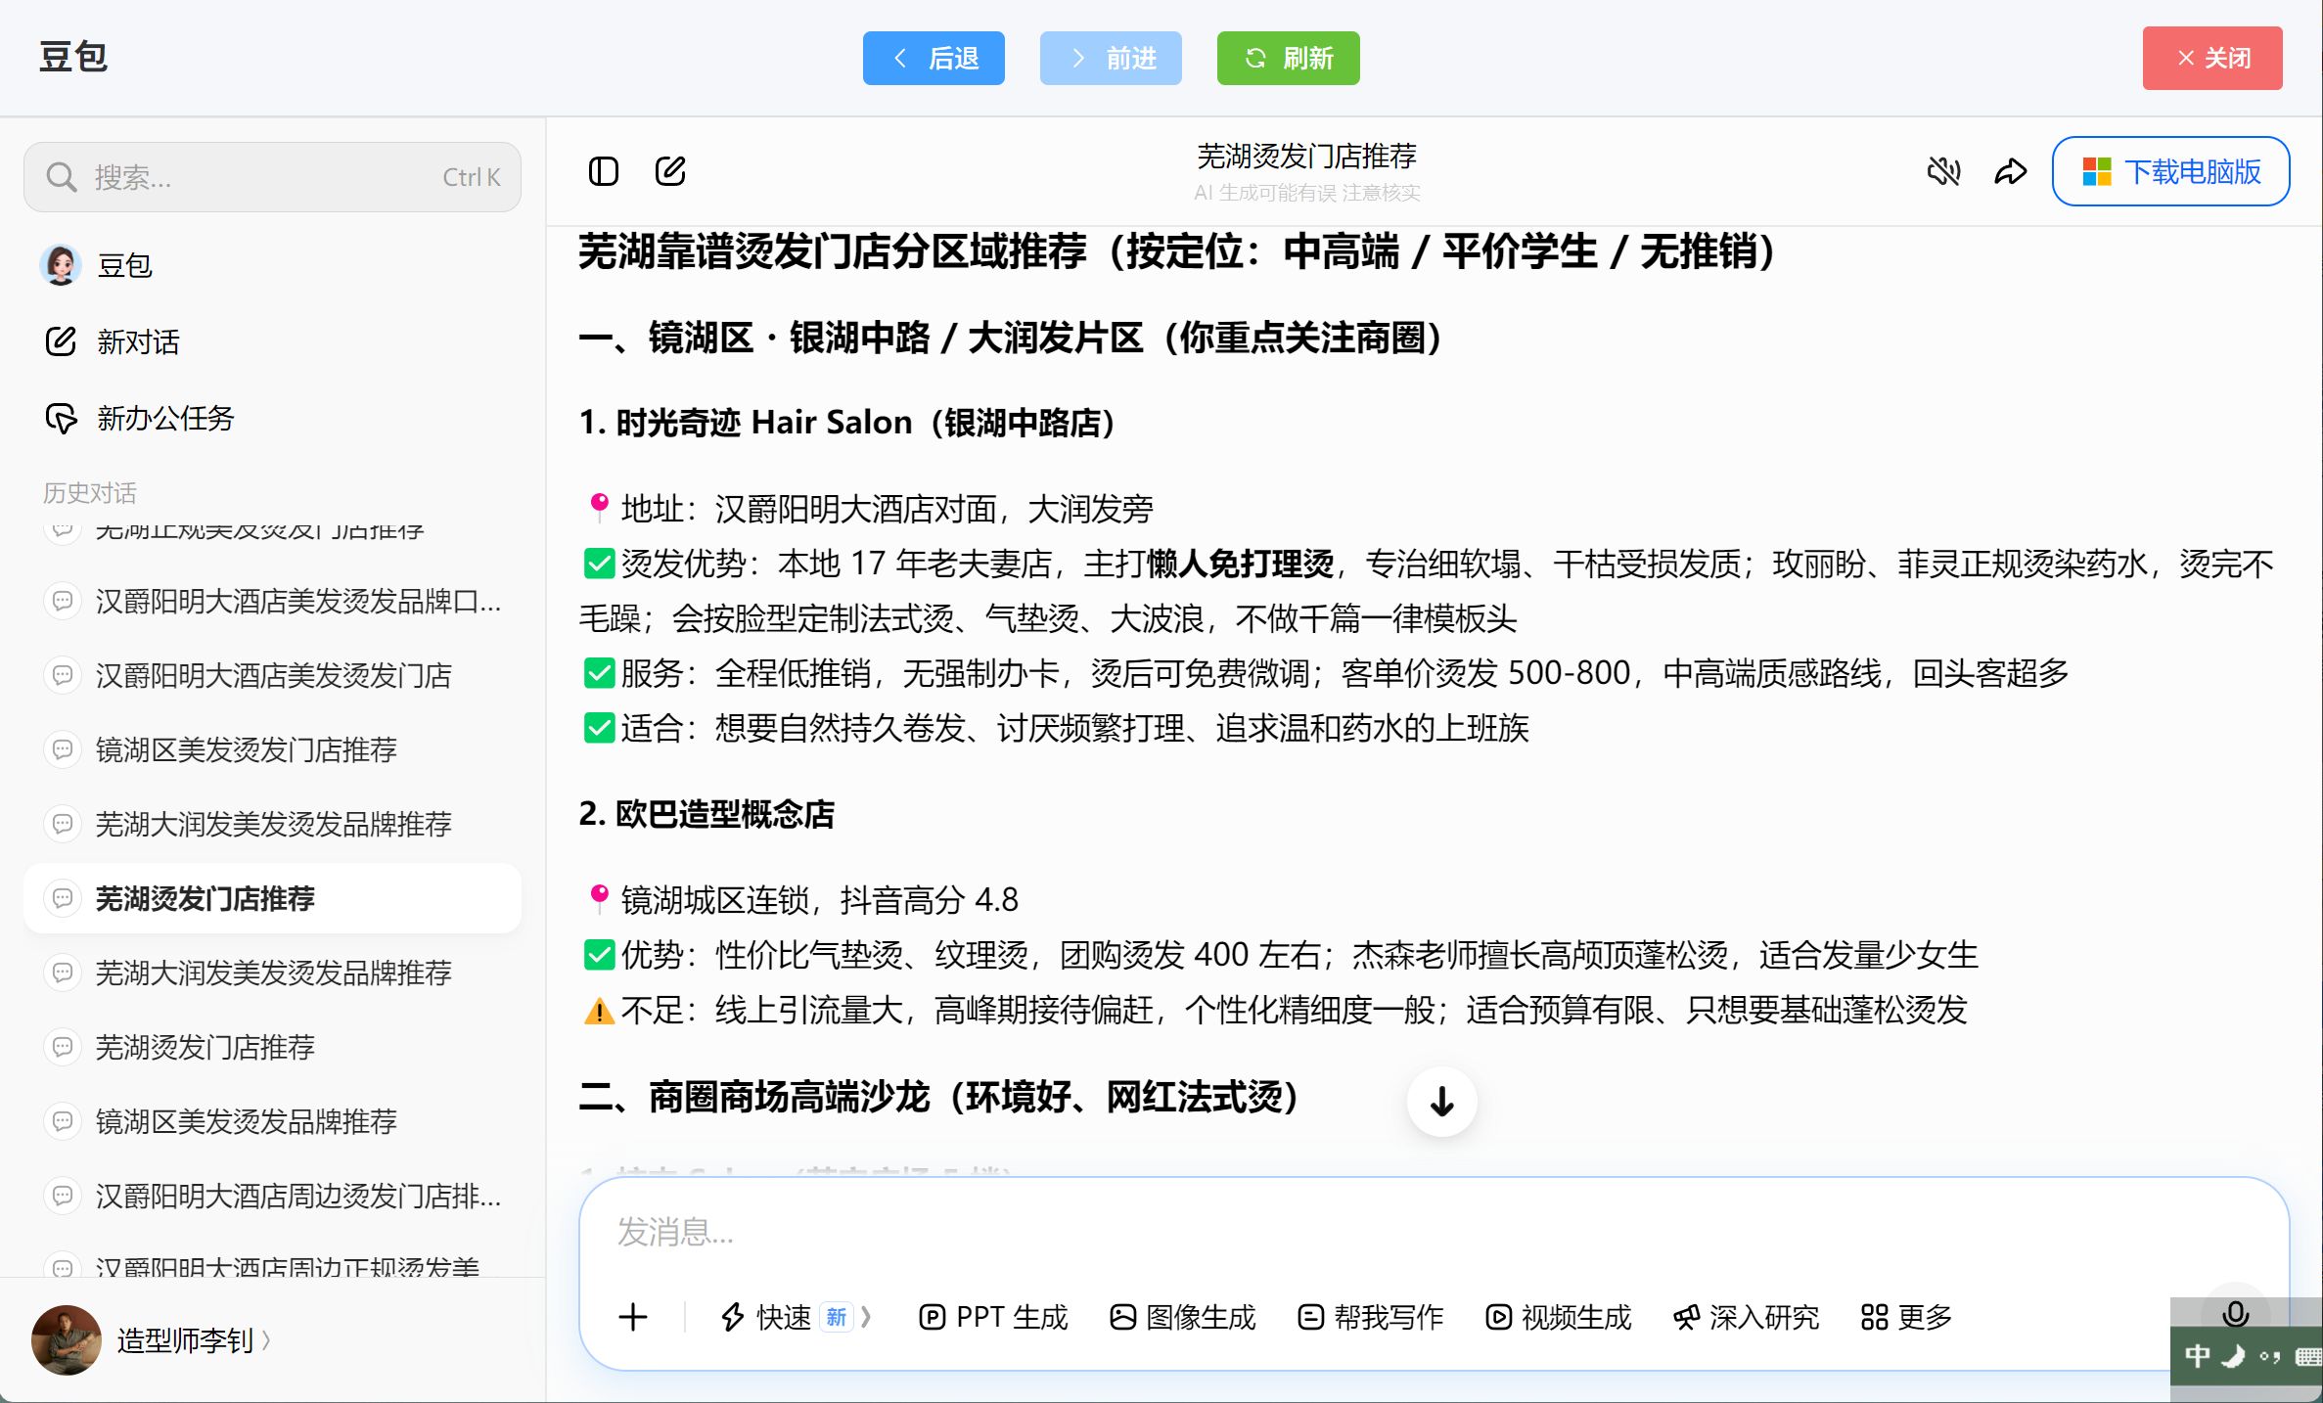This screenshot has width=2323, height=1403.
Task: Click the 发消息 message input field
Action: tap(1433, 1232)
